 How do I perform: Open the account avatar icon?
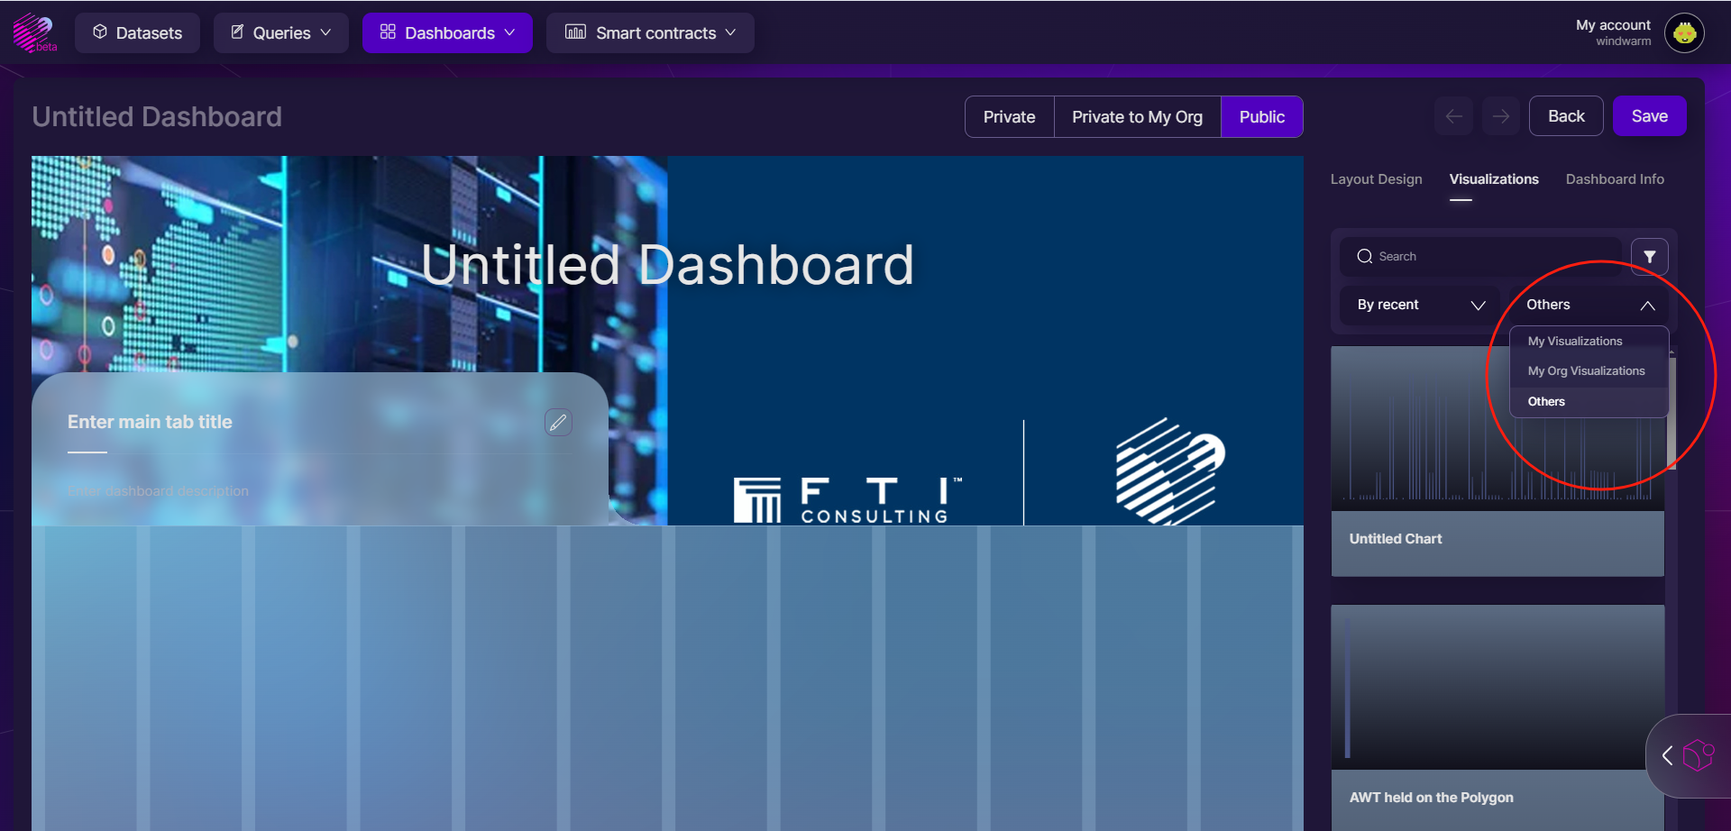(x=1683, y=33)
